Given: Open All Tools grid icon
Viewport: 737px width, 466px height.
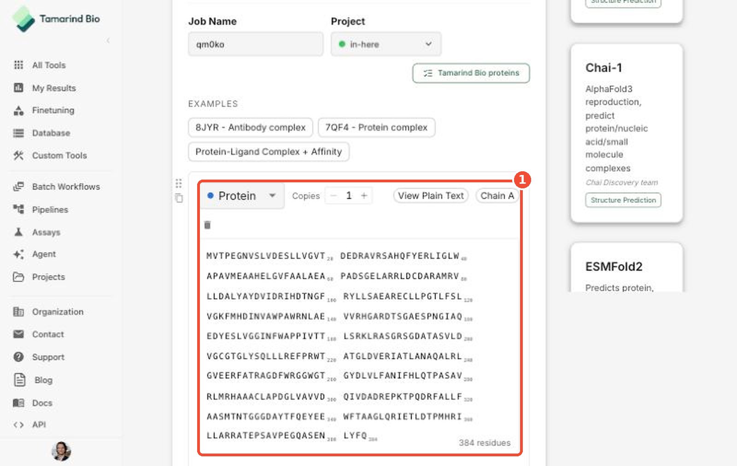Looking at the screenshot, I should click(x=18, y=65).
